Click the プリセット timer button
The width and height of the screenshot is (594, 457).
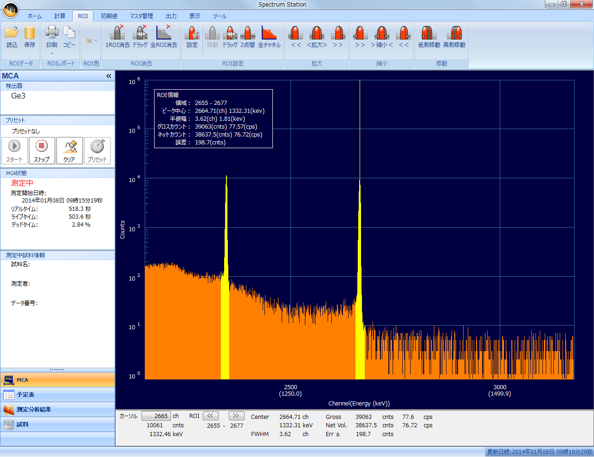(97, 150)
